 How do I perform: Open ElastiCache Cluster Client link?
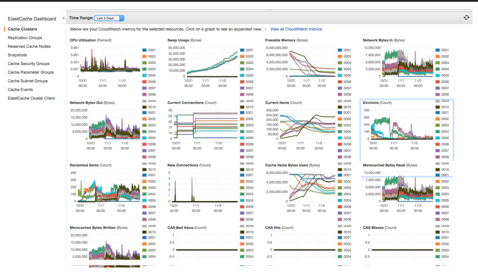click(31, 98)
